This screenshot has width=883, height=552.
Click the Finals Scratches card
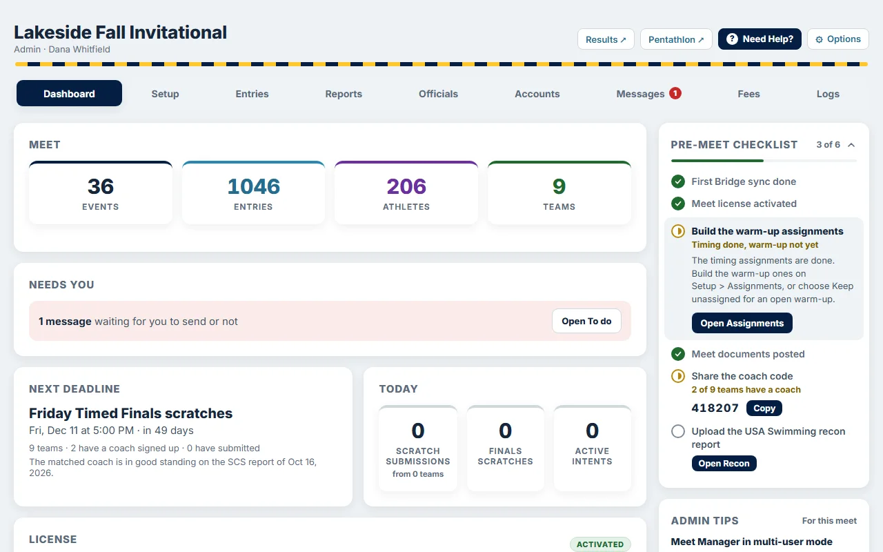(x=506, y=448)
